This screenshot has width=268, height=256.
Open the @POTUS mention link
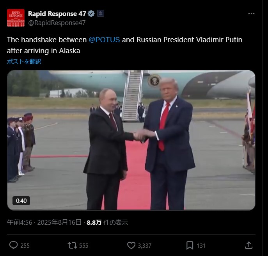[104, 39]
